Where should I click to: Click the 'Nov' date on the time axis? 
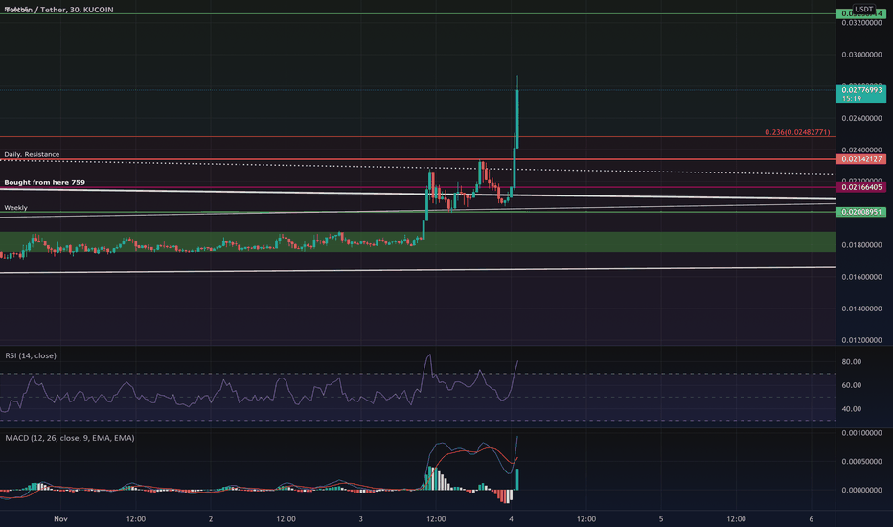[x=61, y=519]
